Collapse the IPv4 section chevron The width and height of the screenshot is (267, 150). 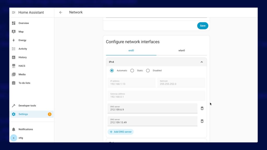tap(202, 62)
